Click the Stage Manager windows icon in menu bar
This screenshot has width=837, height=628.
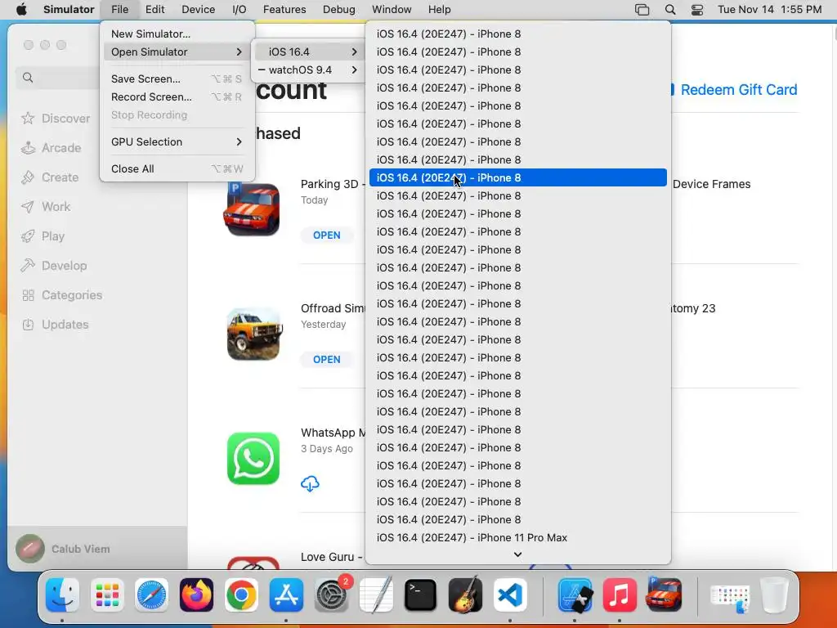(642, 10)
